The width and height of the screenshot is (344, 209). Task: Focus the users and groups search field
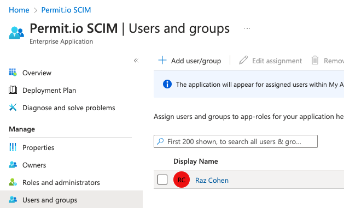[236, 141]
